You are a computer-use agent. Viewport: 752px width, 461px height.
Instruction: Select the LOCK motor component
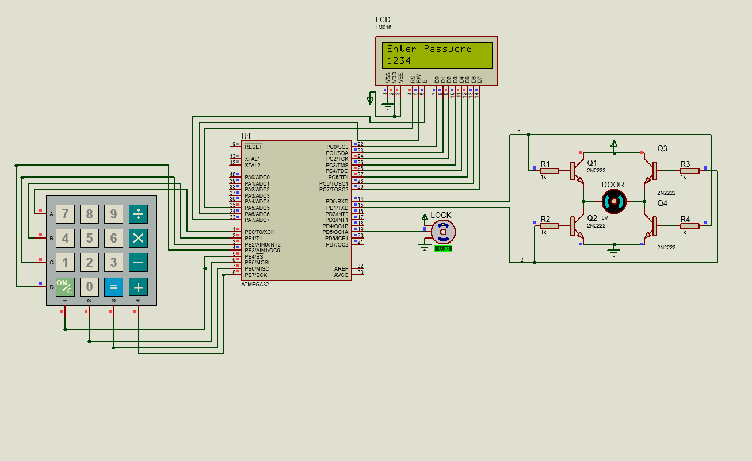pyautogui.click(x=443, y=232)
